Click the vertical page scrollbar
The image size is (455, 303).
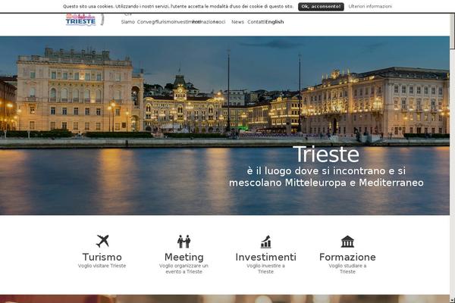click(x=452, y=157)
